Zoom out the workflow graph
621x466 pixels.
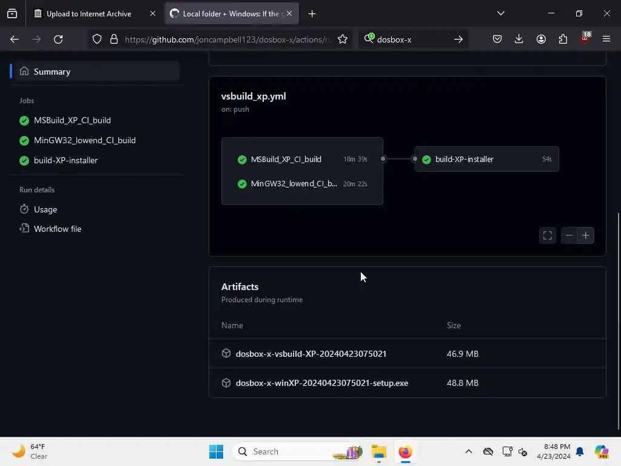coord(569,236)
